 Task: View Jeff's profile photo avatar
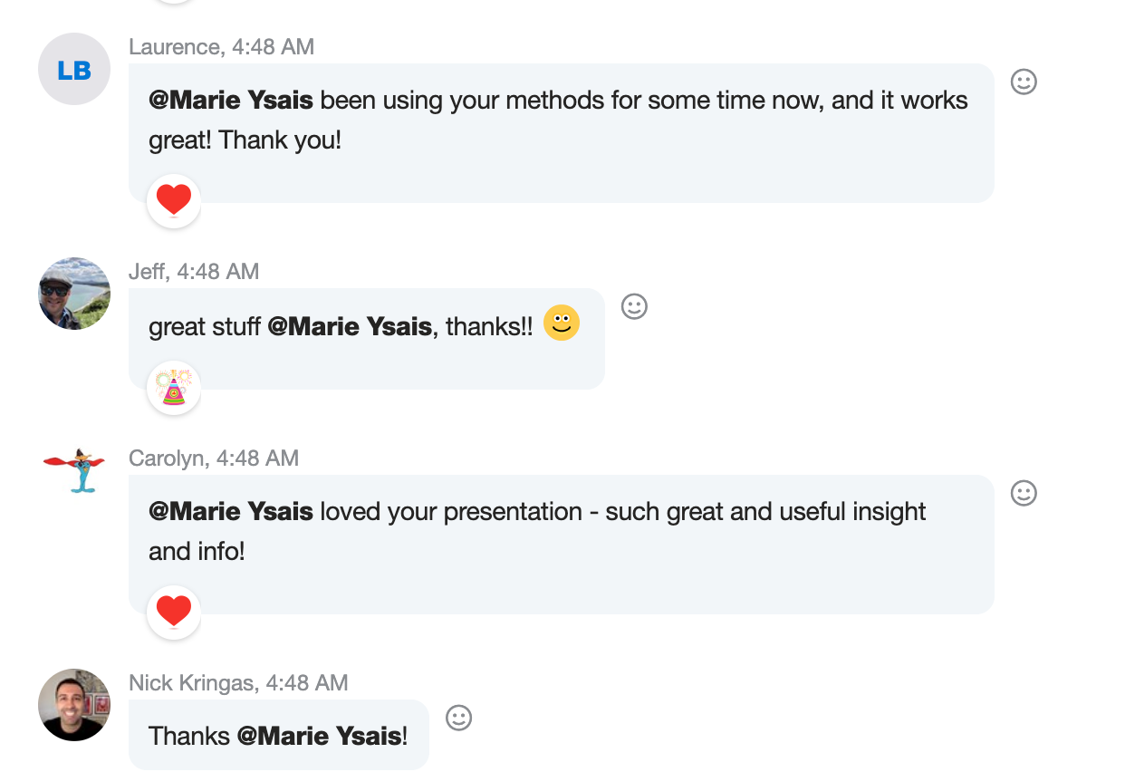click(74, 294)
